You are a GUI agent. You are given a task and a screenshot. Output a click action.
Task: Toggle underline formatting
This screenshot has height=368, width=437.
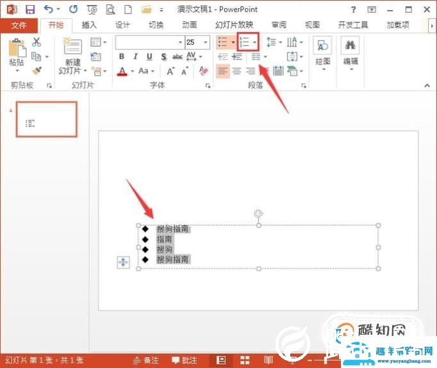click(x=149, y=56)
